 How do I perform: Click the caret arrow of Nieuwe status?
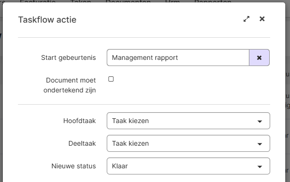(x=260, y=167)
